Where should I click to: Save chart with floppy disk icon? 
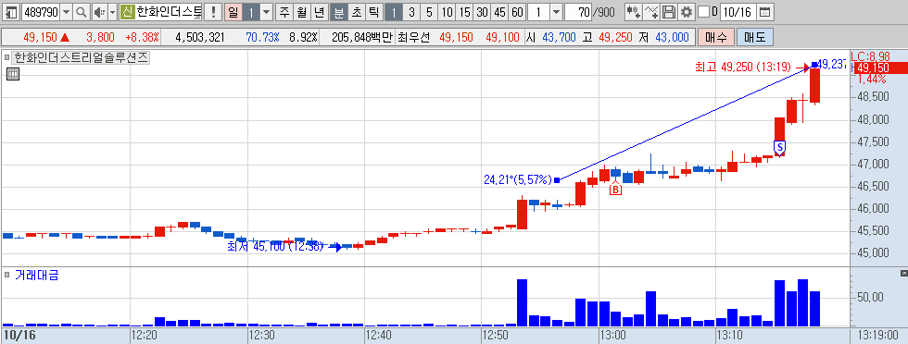tap(669, 12)
